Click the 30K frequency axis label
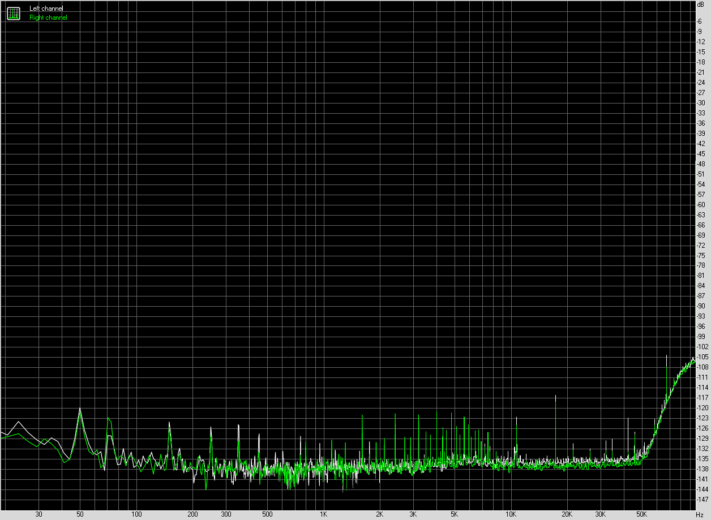The width and height of the screenshot is (711, 520). coord(600,515)
